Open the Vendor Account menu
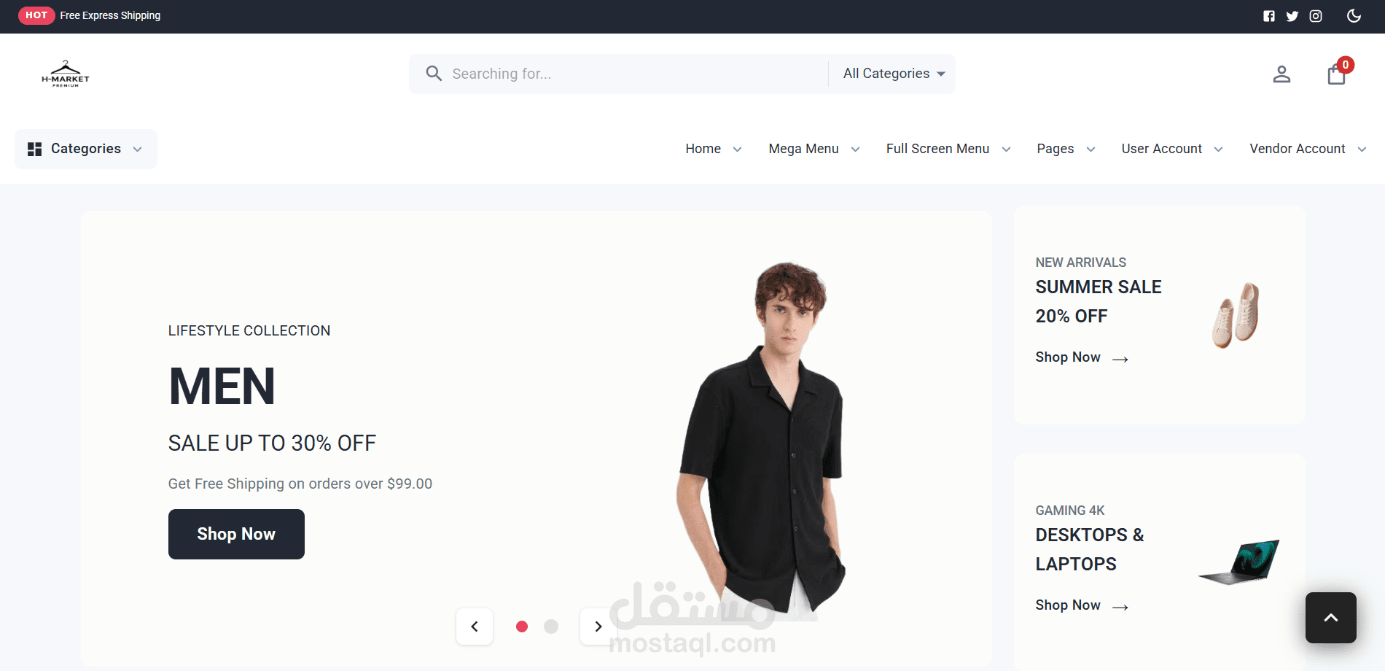The width and height of the screenshot is (1385, 671). pos(1308,149)
